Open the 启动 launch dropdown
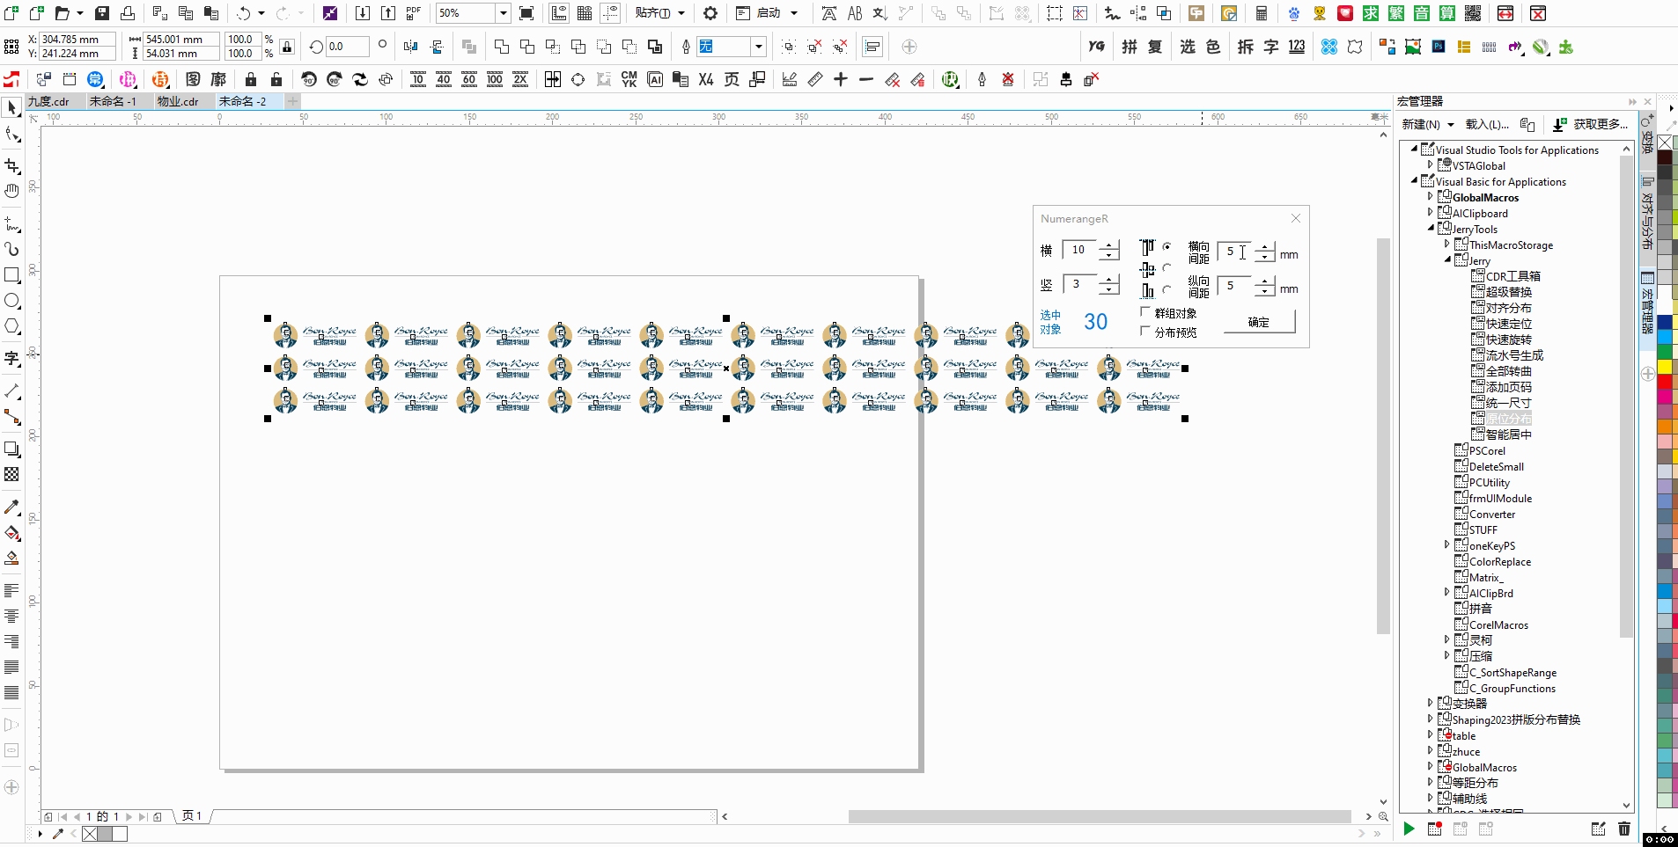The image size is (1678, 847). click(794, 13)
